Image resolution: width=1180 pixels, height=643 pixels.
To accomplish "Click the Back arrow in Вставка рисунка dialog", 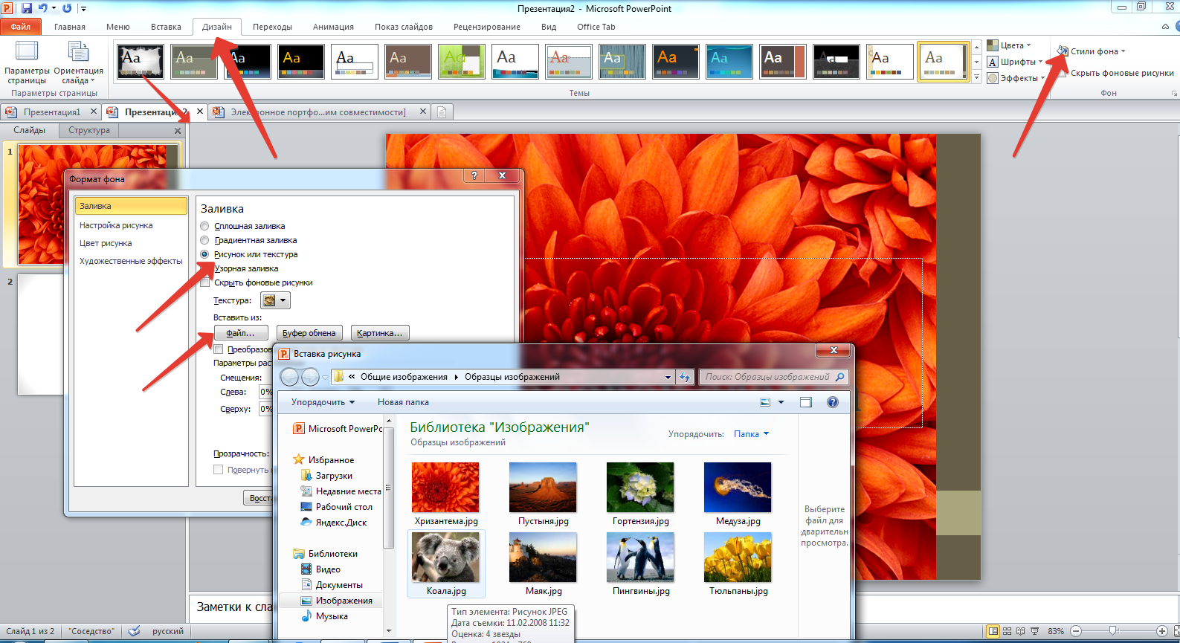I will coord(289,377).
